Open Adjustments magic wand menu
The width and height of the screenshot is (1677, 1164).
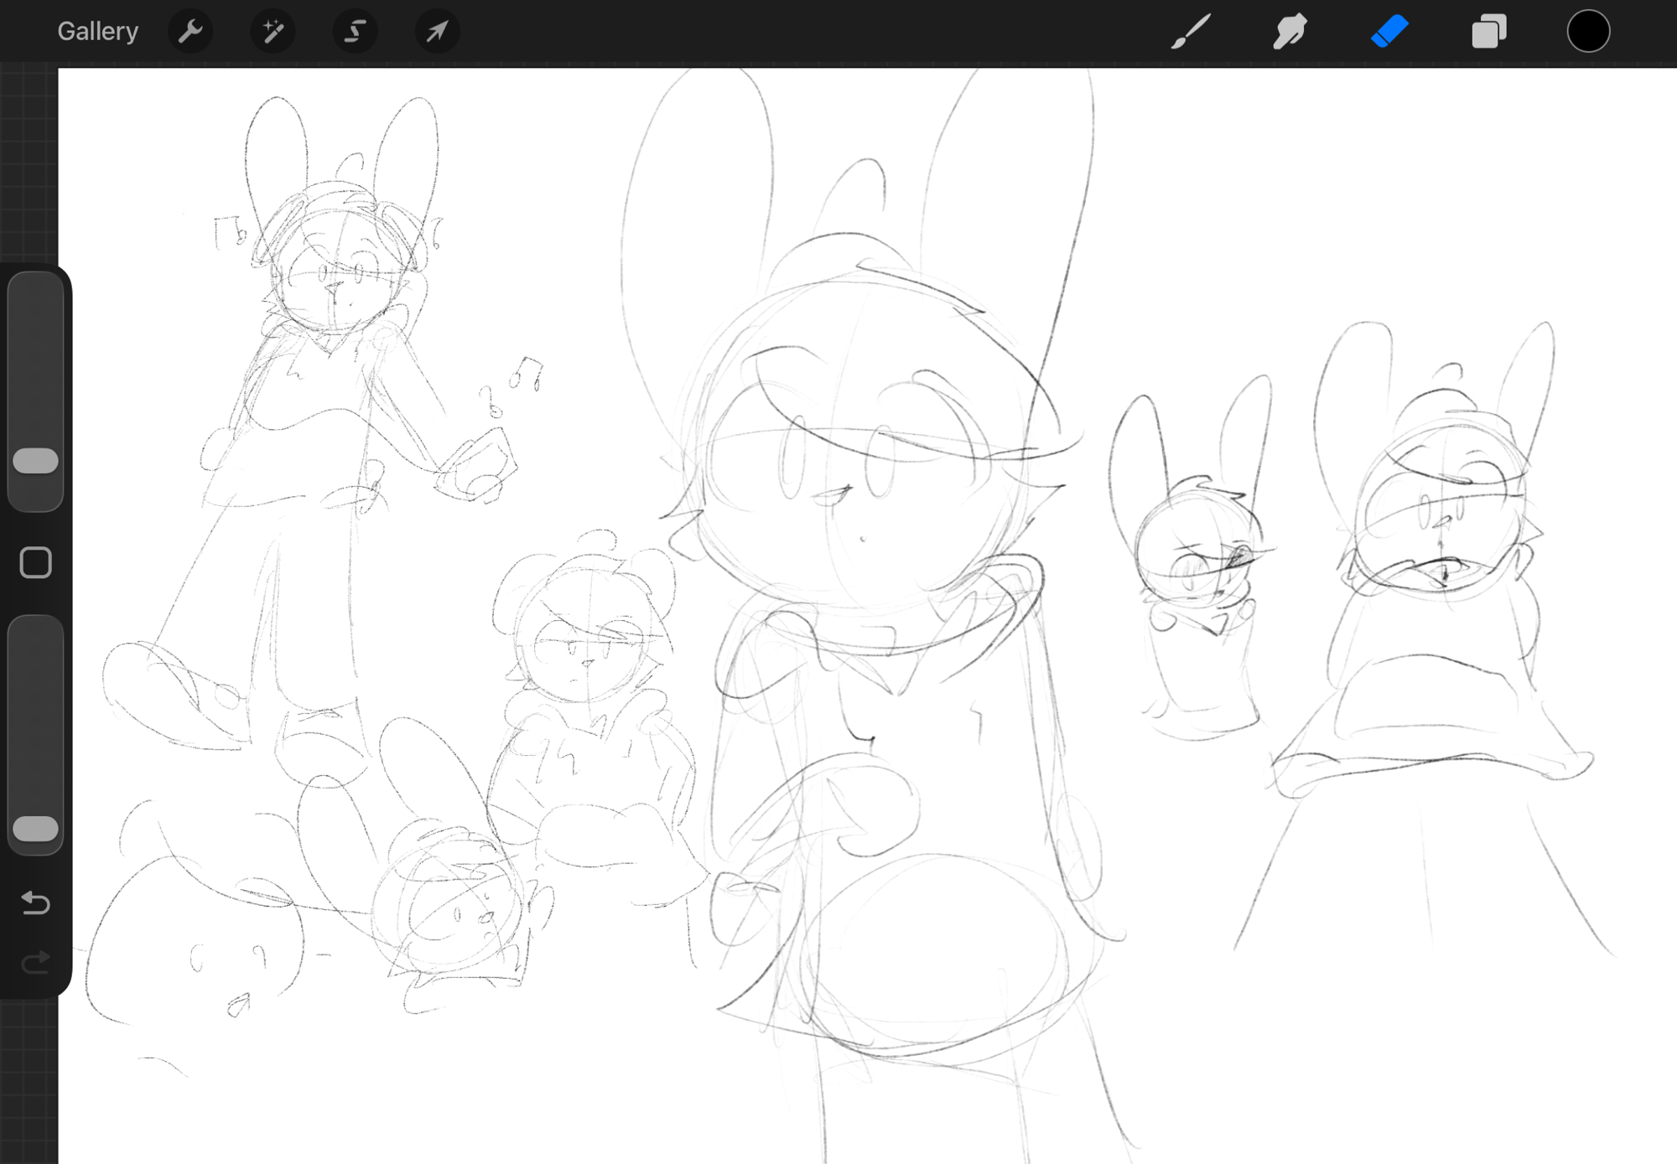coord(273,32)
